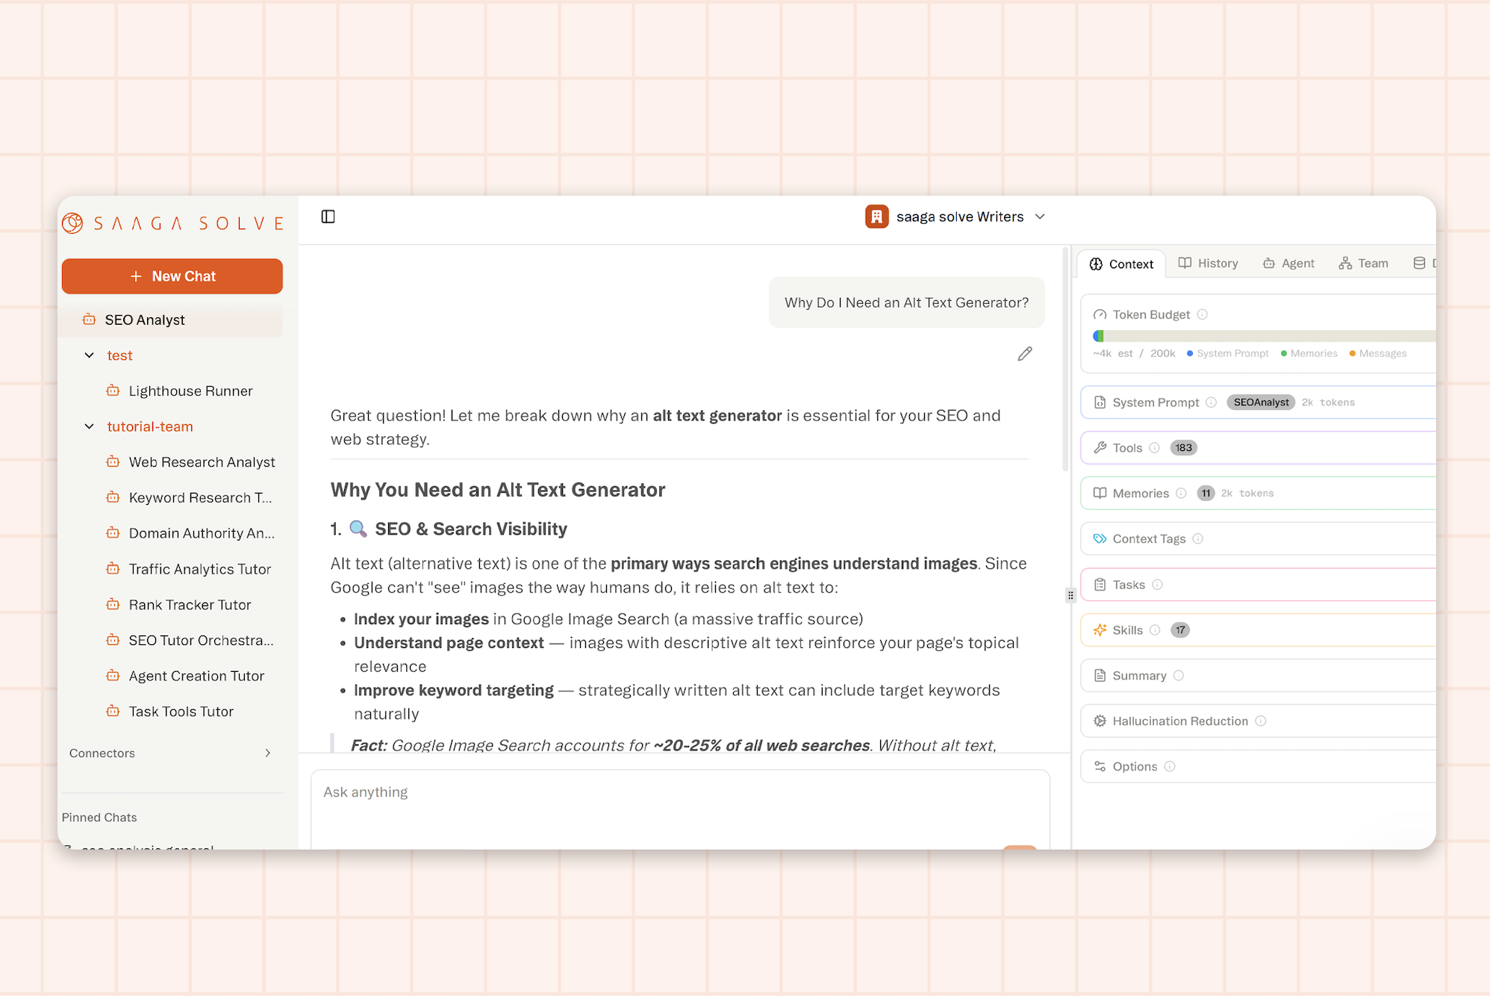This screenshot has height=996, width=1490.
Task: Click the pencil edit message icon
Action: click(1025, 354)
